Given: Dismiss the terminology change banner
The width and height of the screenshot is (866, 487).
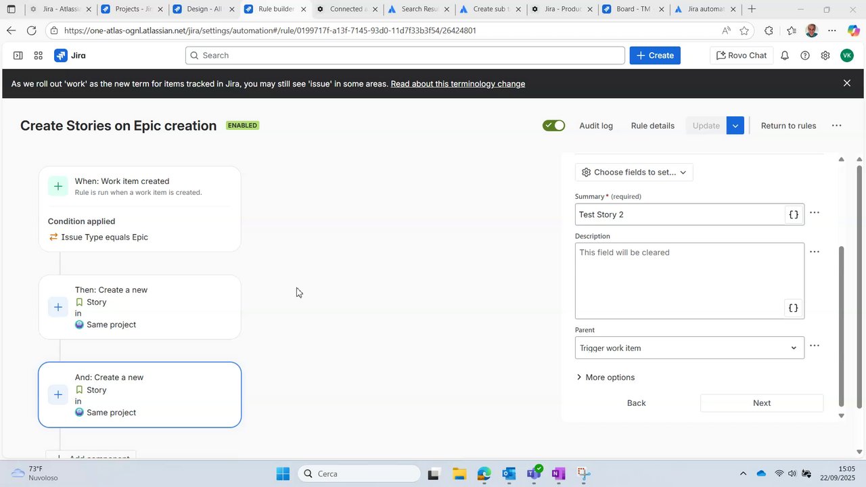Looking at the screenshot, I should pyautogui.click(x=847, y=83).
